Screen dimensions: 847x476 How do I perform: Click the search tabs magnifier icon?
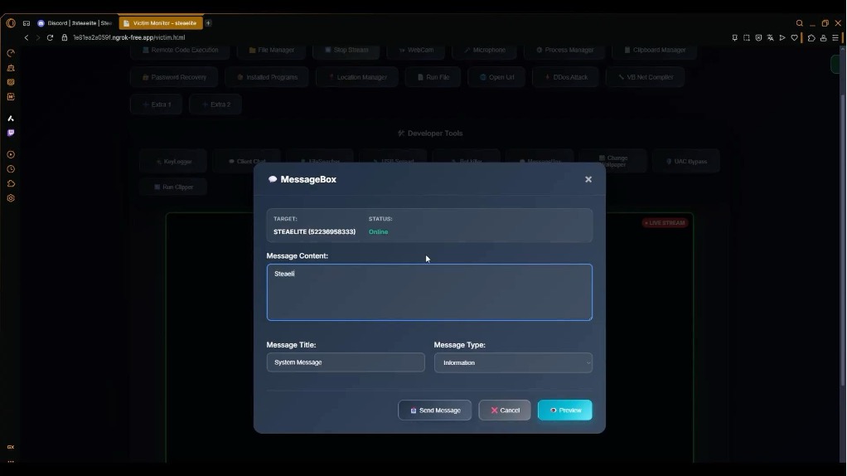[800, 23]
